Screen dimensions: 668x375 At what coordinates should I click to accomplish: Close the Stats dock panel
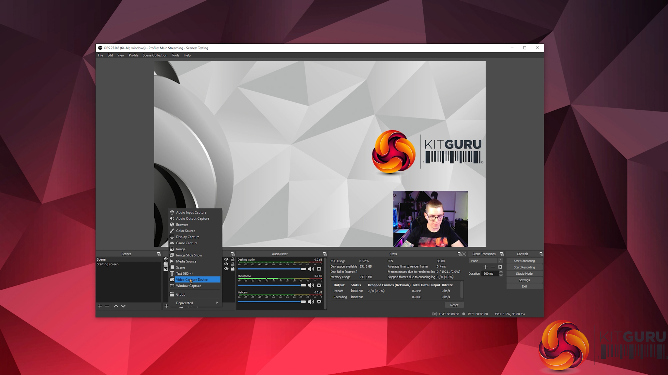pyautogui.click(x=464, y=254)
